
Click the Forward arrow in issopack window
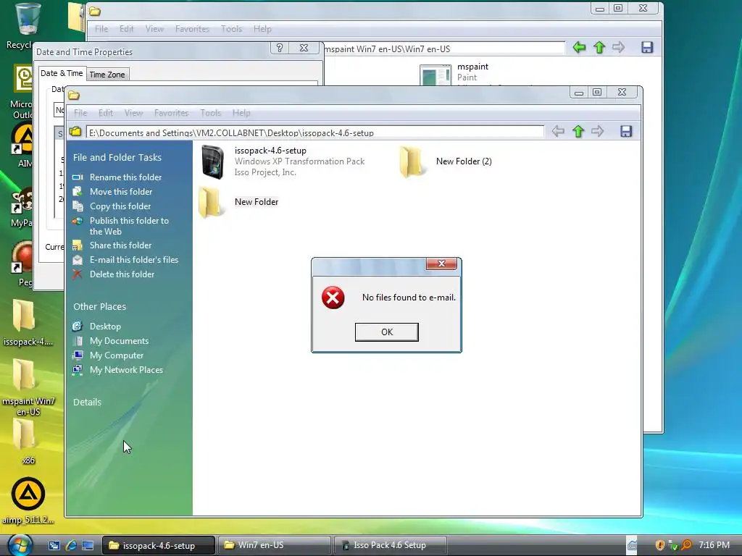[598, 132]
